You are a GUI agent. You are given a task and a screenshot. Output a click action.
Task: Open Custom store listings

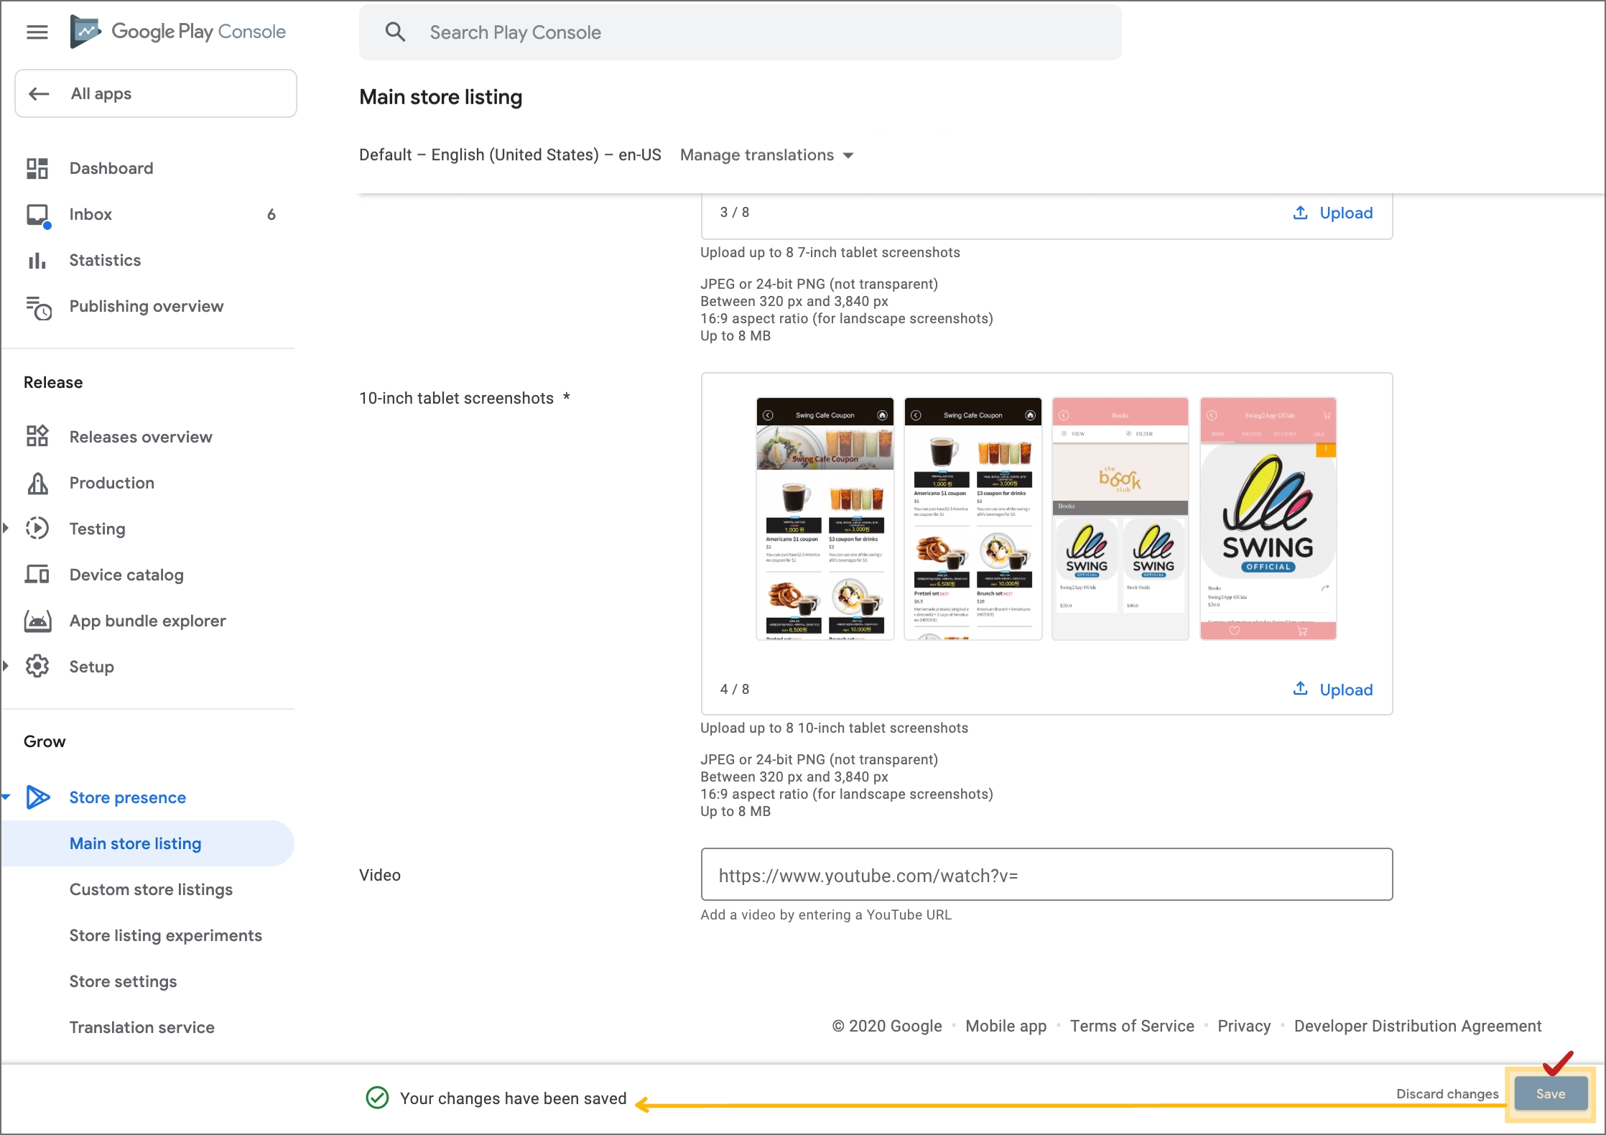151,889
